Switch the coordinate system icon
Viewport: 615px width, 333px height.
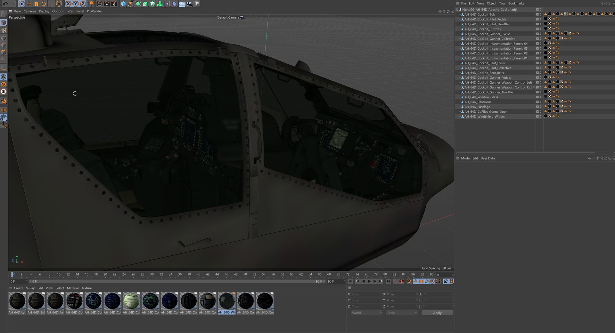91,4
